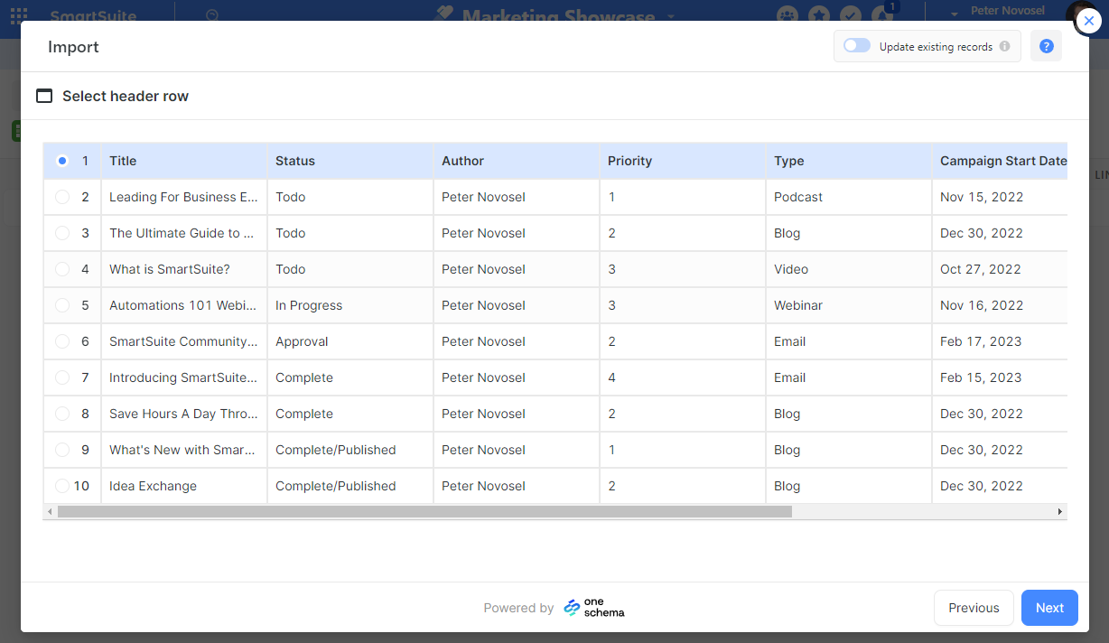This screenshot has height=643, width=1109.
Task: Click the 'Oct 27, 2022' date cell
Action: point(1001,269)
